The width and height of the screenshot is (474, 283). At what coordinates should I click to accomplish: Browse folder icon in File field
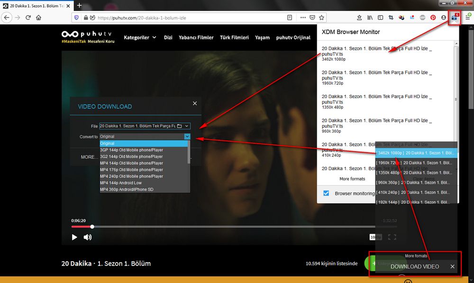[179, 126]
